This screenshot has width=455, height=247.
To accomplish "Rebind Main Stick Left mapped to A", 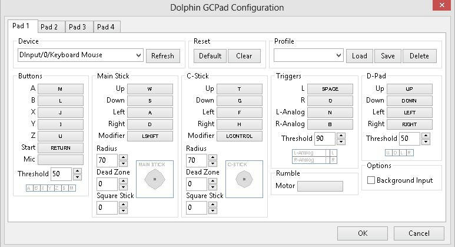I will coord(150,113).
